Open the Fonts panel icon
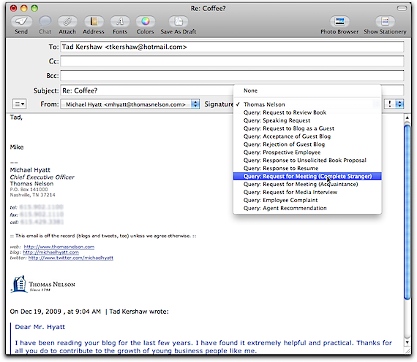Screen dimensions: 417x362 point(120,21)
